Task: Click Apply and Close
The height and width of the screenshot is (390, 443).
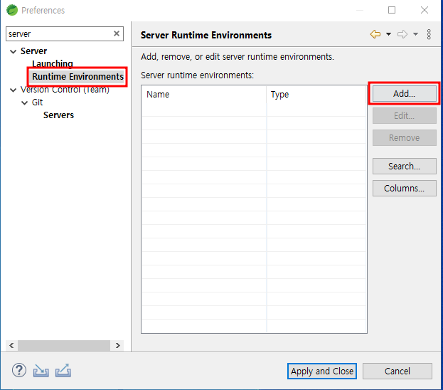Action: [x=322, y=371]
